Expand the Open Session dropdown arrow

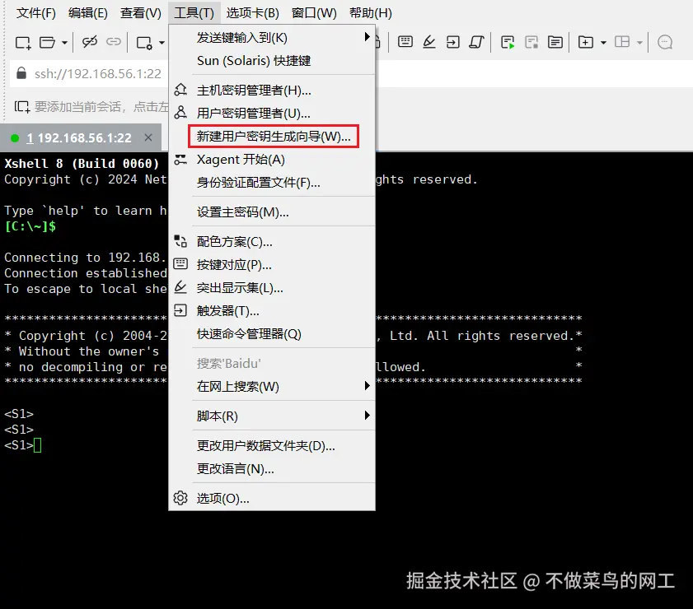(x=64, y=43)
